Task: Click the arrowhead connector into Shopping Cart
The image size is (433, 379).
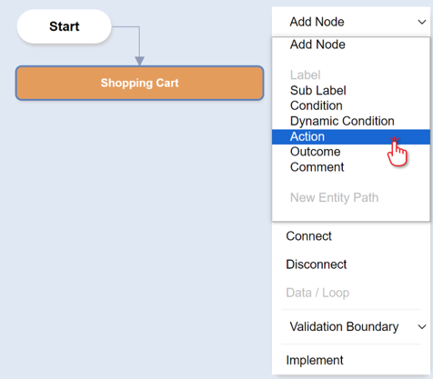Action: (139, 61)
